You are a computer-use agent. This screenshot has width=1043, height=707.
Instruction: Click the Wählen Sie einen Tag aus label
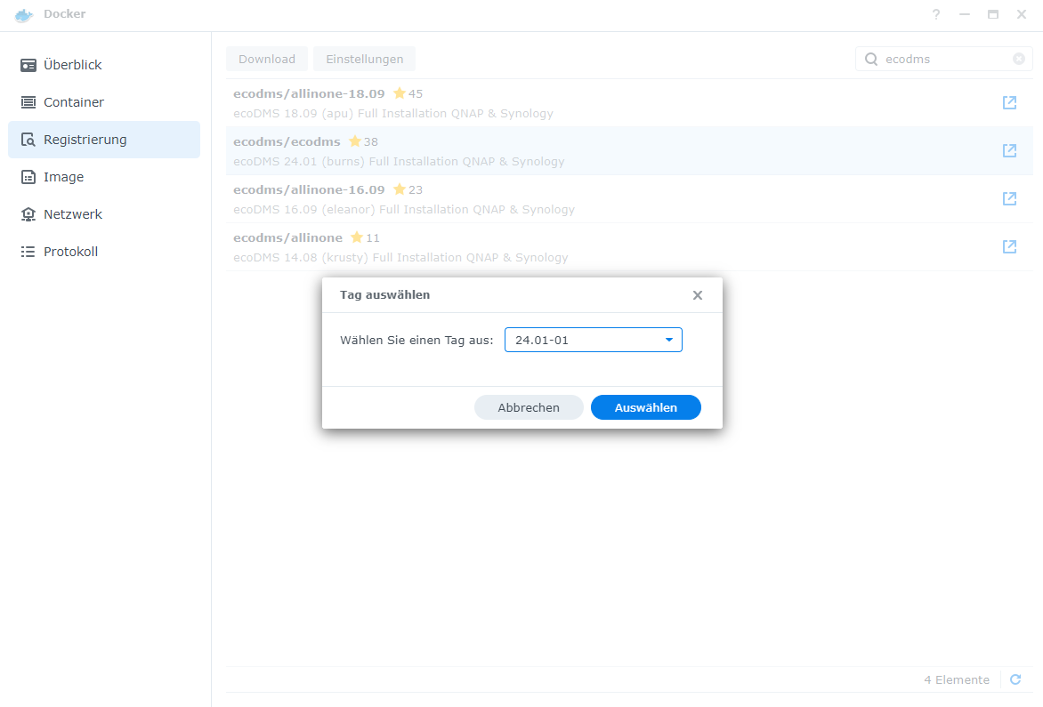click(x=416, y=341)
